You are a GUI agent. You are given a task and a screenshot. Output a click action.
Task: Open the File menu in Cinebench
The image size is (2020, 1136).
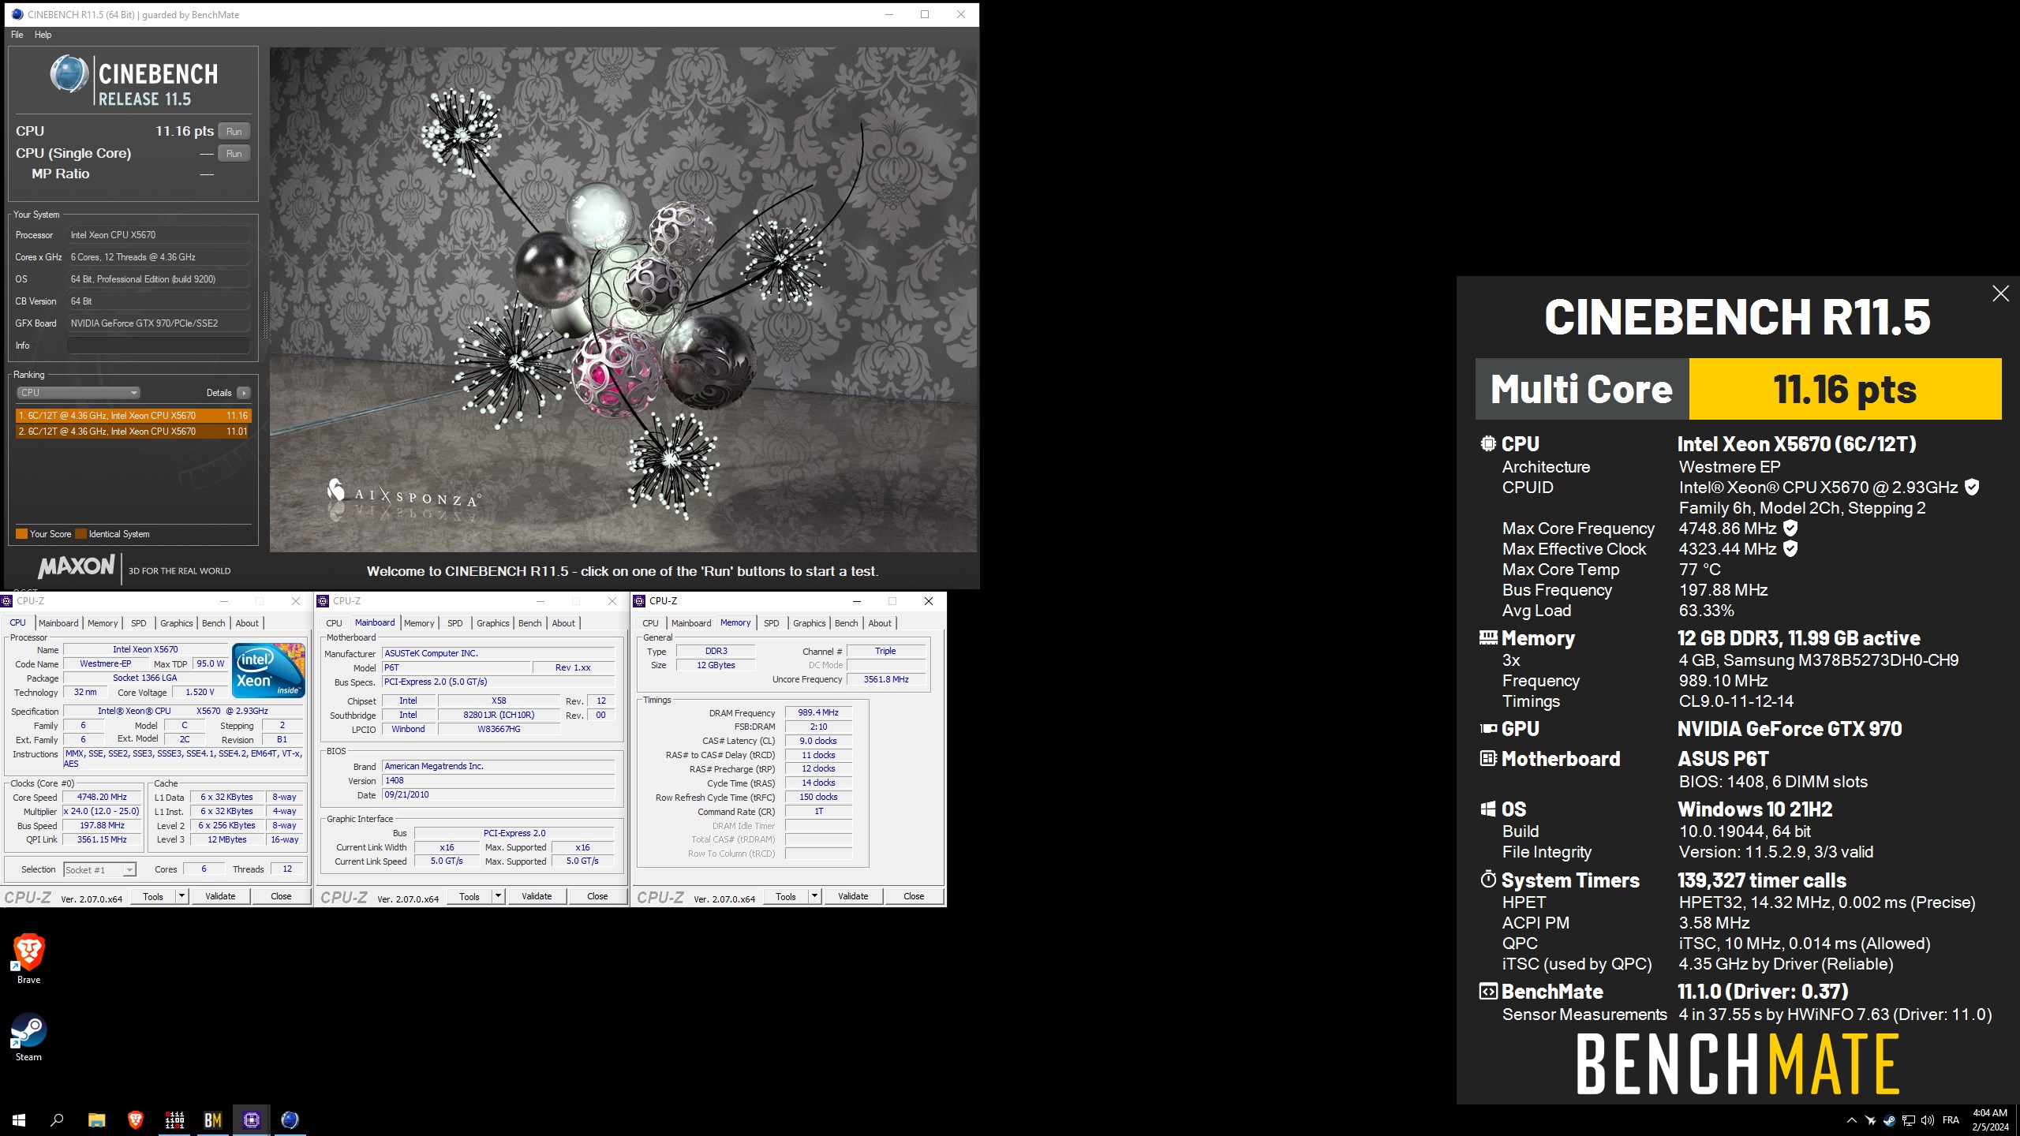[17, 35]
